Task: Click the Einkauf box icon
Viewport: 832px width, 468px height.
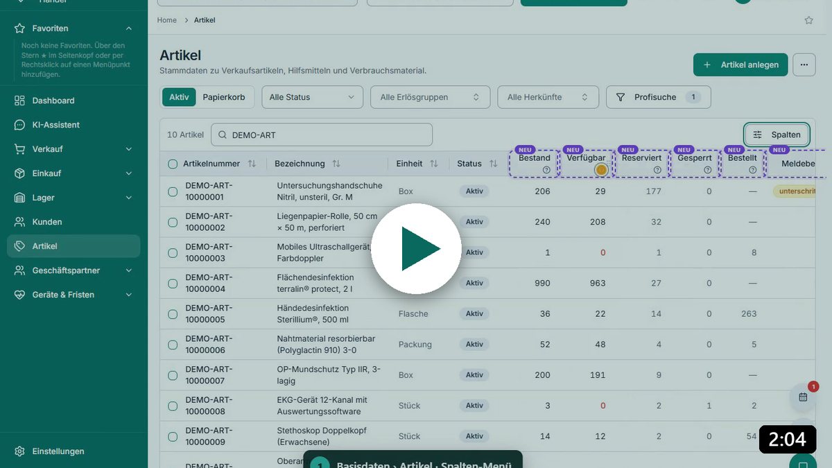Action: (19, 173)
